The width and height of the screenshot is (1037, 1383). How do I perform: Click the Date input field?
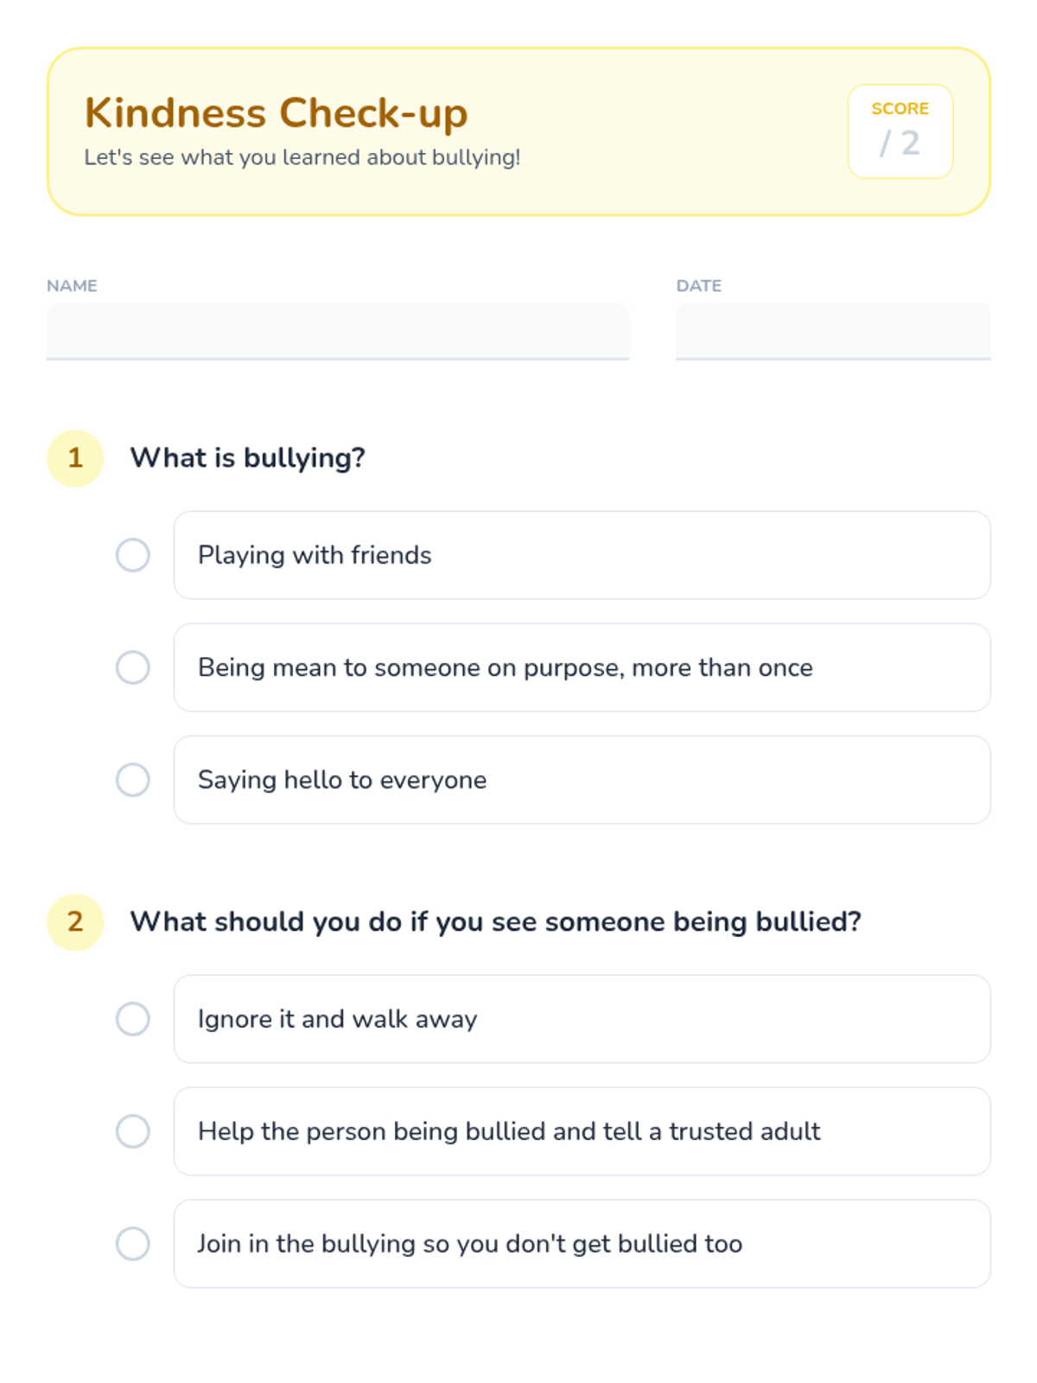click(x=833, y=331)
